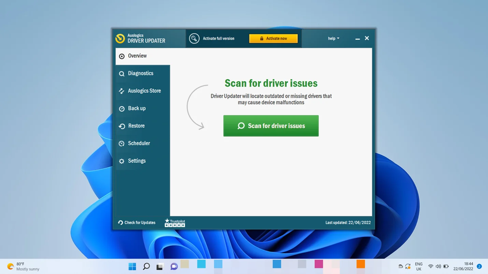Click the green Scan for driver issues button
The height and width of the screenshot is (274, 488).
click(x=271, y=126)
